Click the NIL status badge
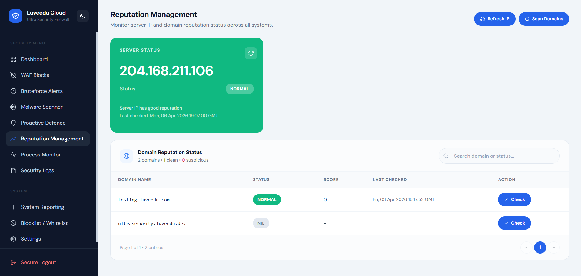Image resolution: width=581 pixels, height=276 pixels. point(261,223)
